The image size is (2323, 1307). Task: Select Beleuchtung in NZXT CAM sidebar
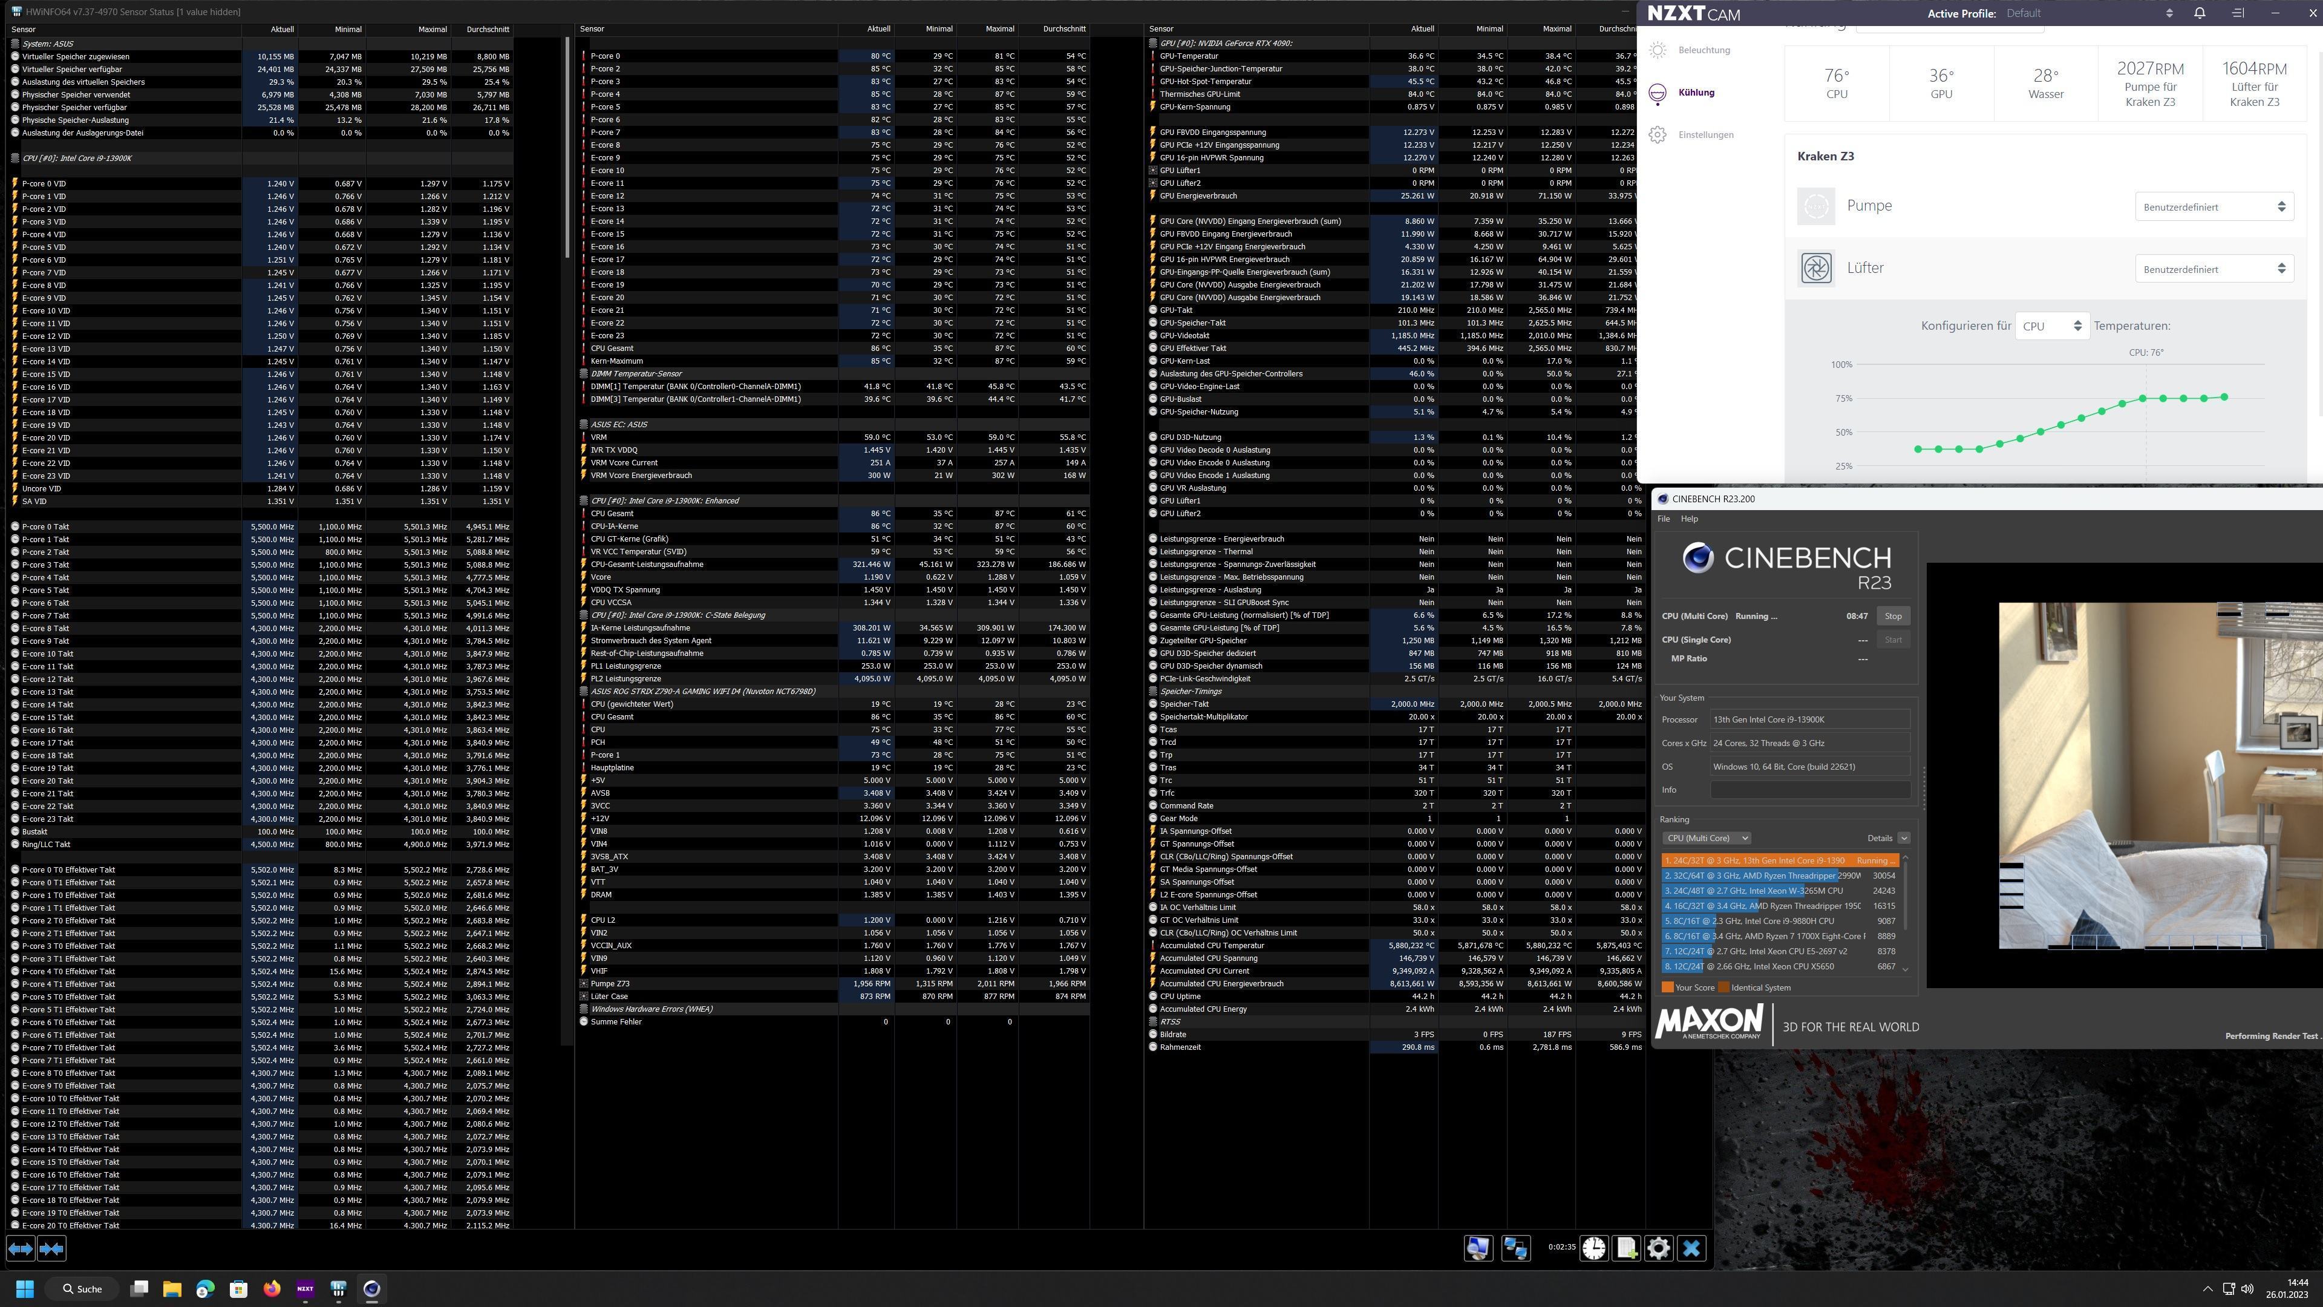pyautogui.click(x=1704, y=50)
